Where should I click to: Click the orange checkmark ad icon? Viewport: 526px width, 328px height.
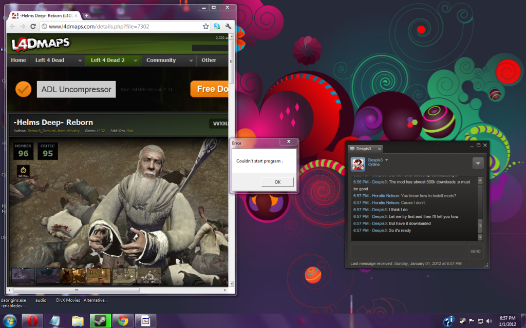pyautogui.click(x=24, y=89)
